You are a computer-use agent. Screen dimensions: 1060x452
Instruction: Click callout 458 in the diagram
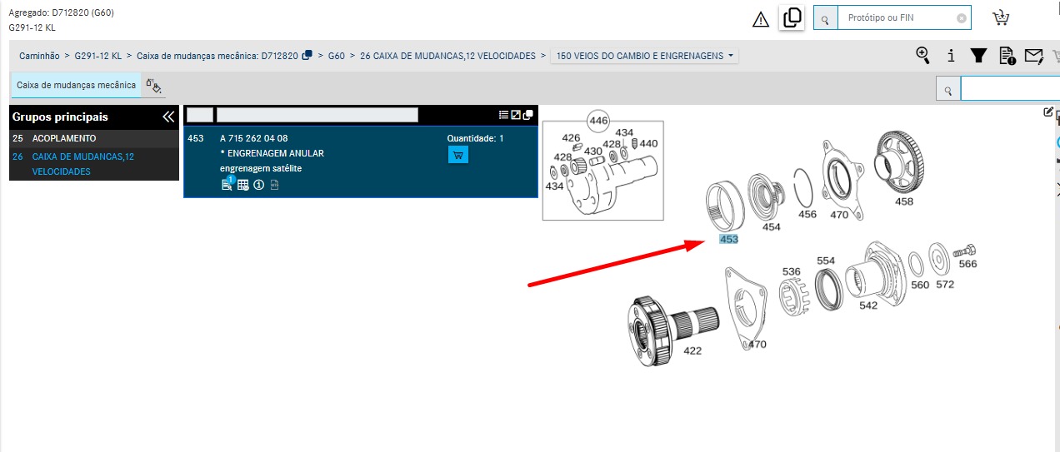(x=903, y=201)
